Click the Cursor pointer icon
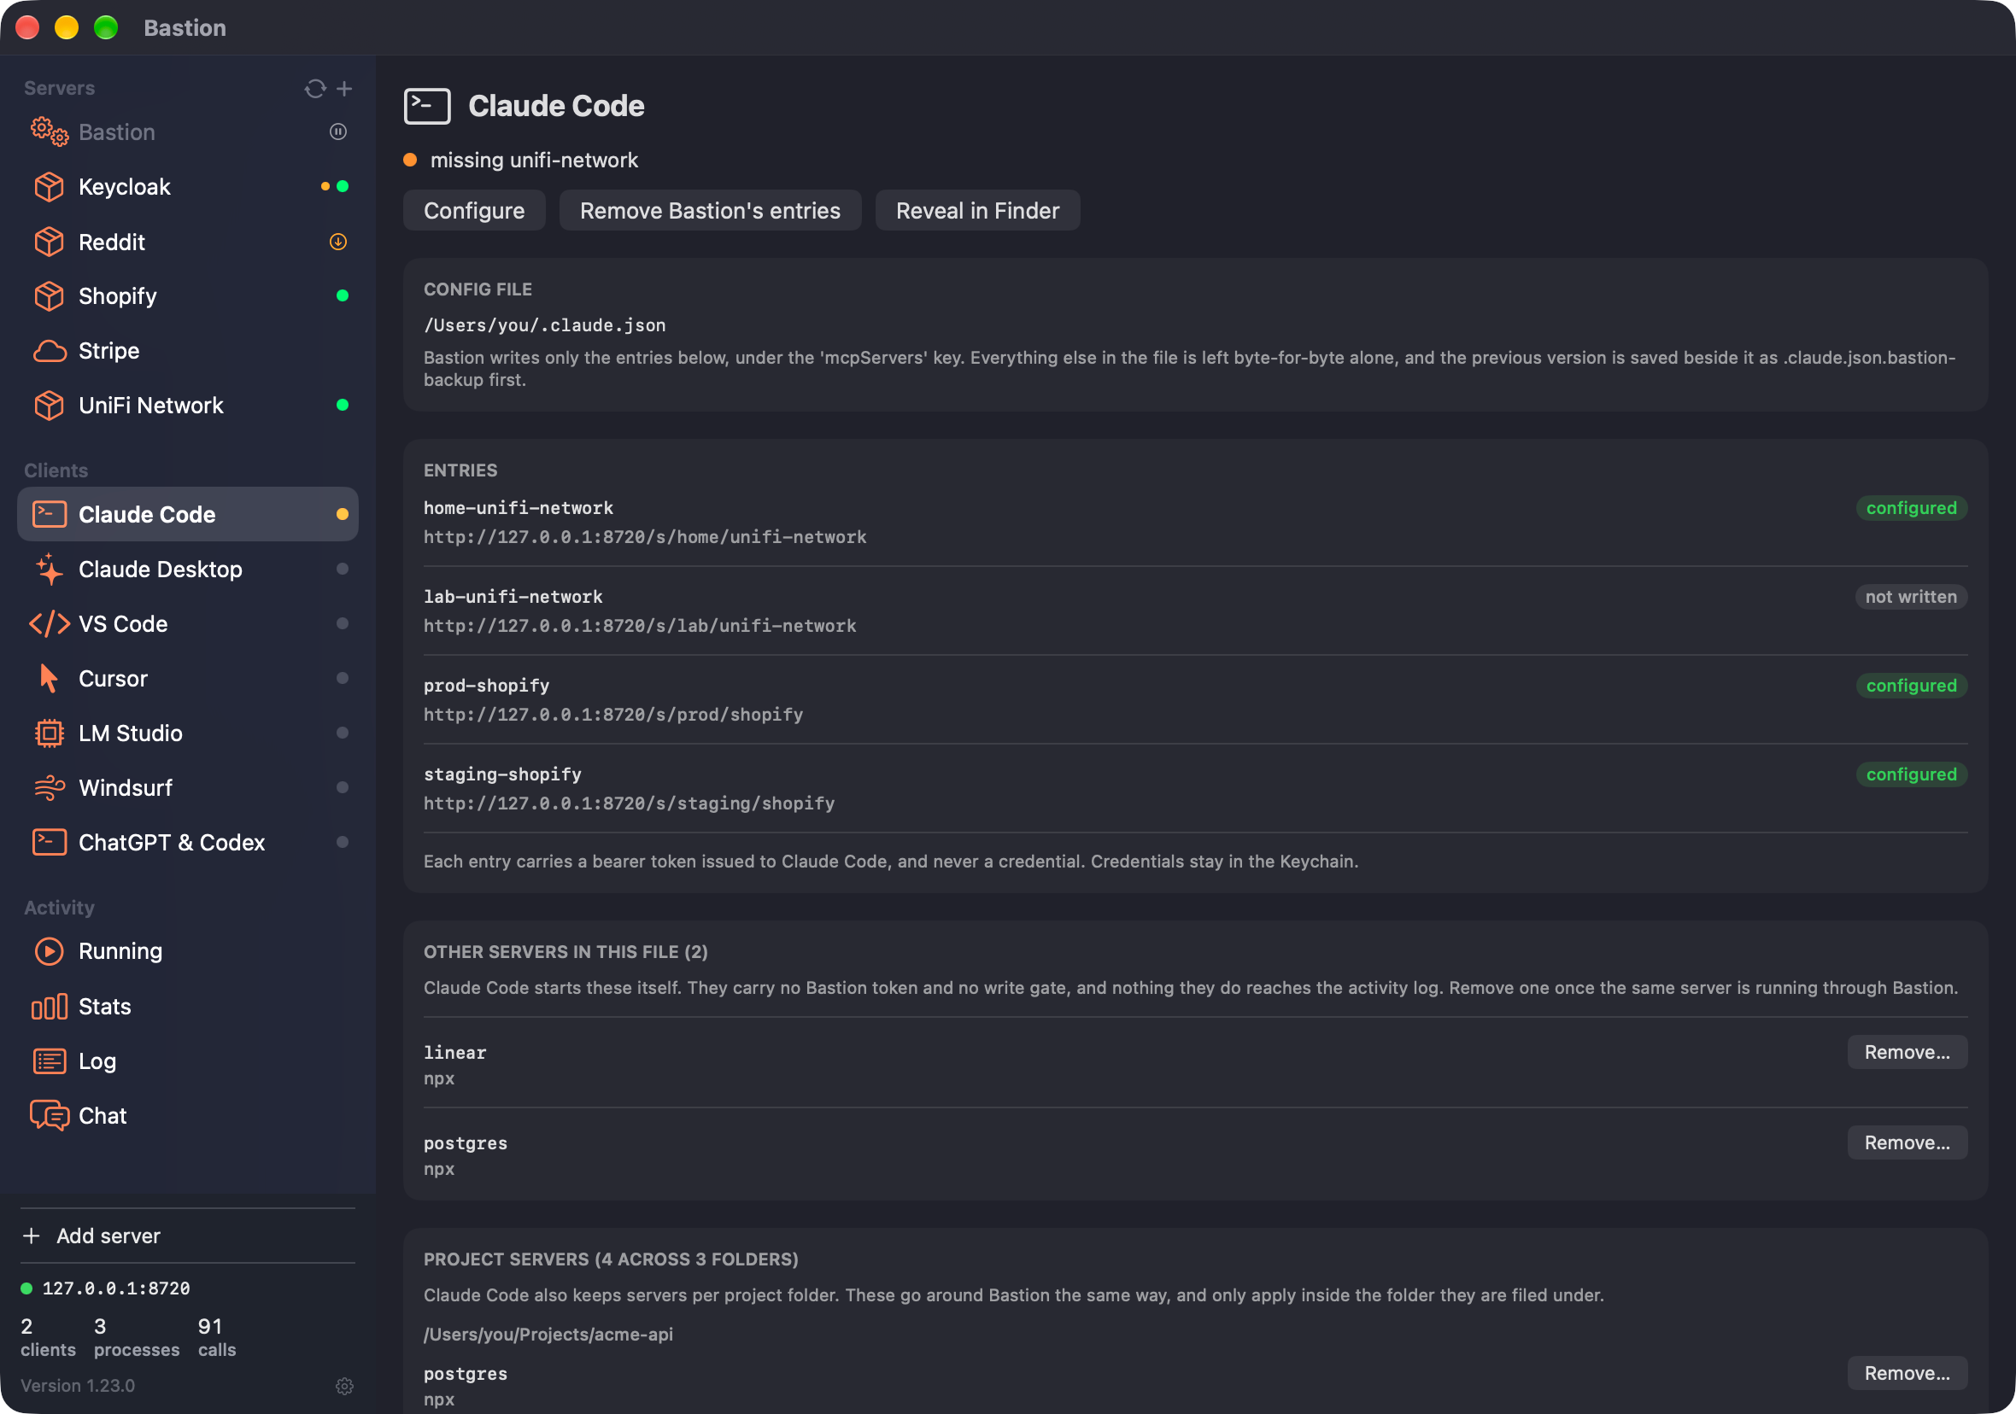The height and width of the screenshot is (1414, 2016). [x=50, y=679]
